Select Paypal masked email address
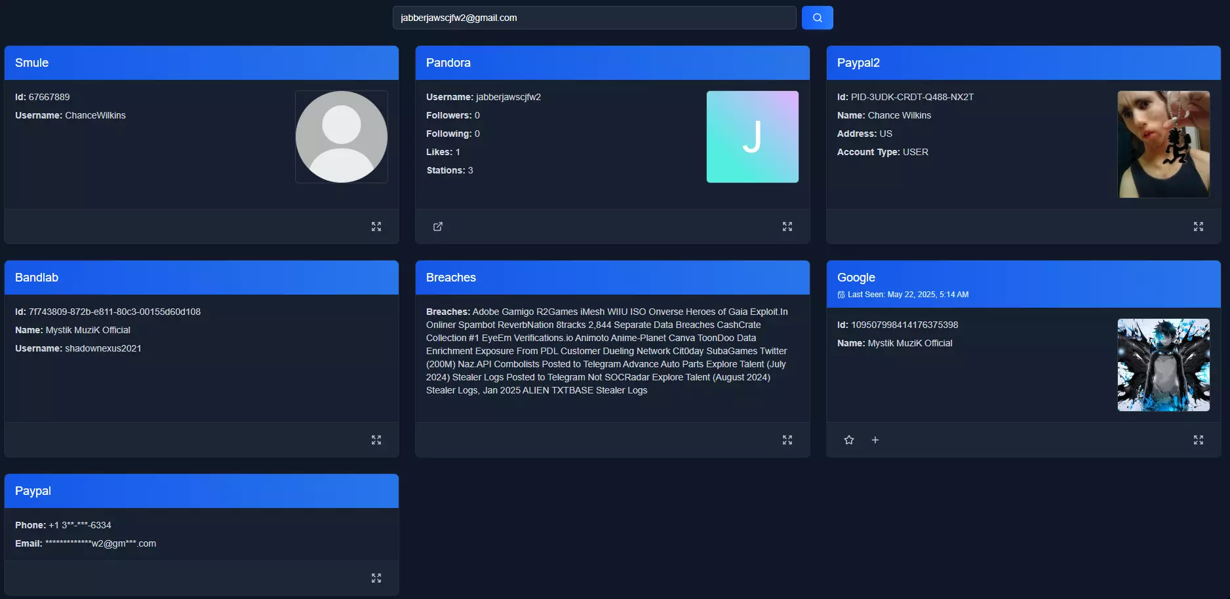 (101, 543)
